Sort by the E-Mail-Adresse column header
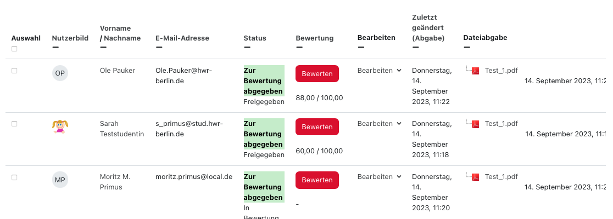 182,38
